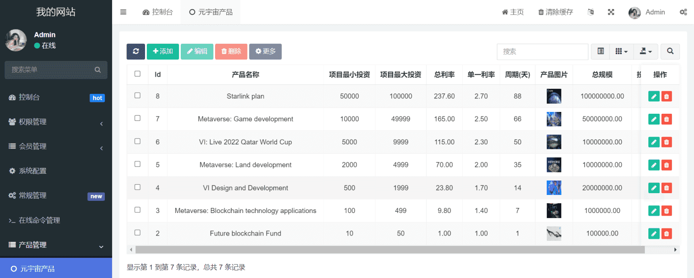This screenshot has height=278, width=694.
Task: Click the 搜索 table search field
Action: [542, 51]
